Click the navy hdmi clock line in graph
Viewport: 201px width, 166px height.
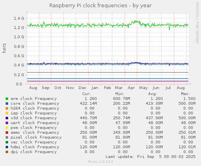point(108,79)
